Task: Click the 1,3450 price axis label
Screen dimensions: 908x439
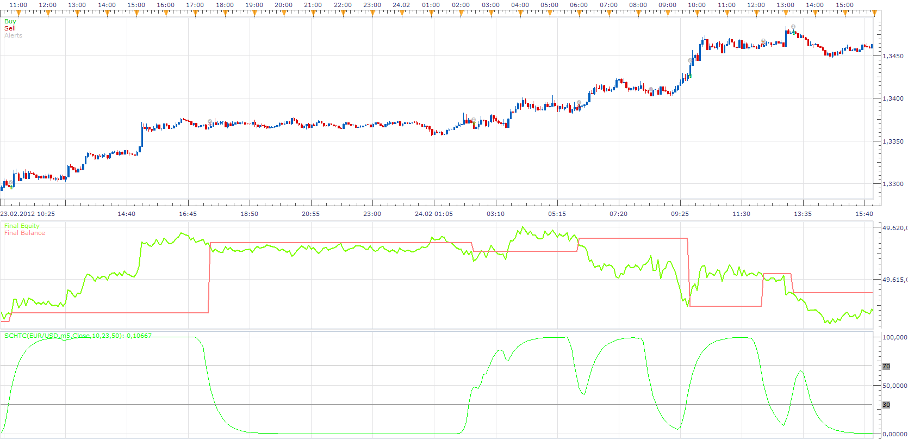Action: [x=893, y=56]
